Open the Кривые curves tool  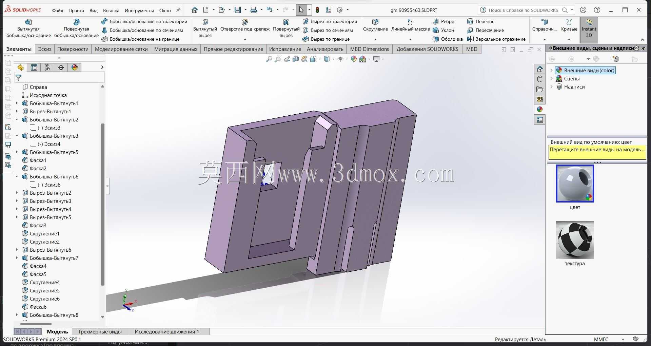[569, 26]
